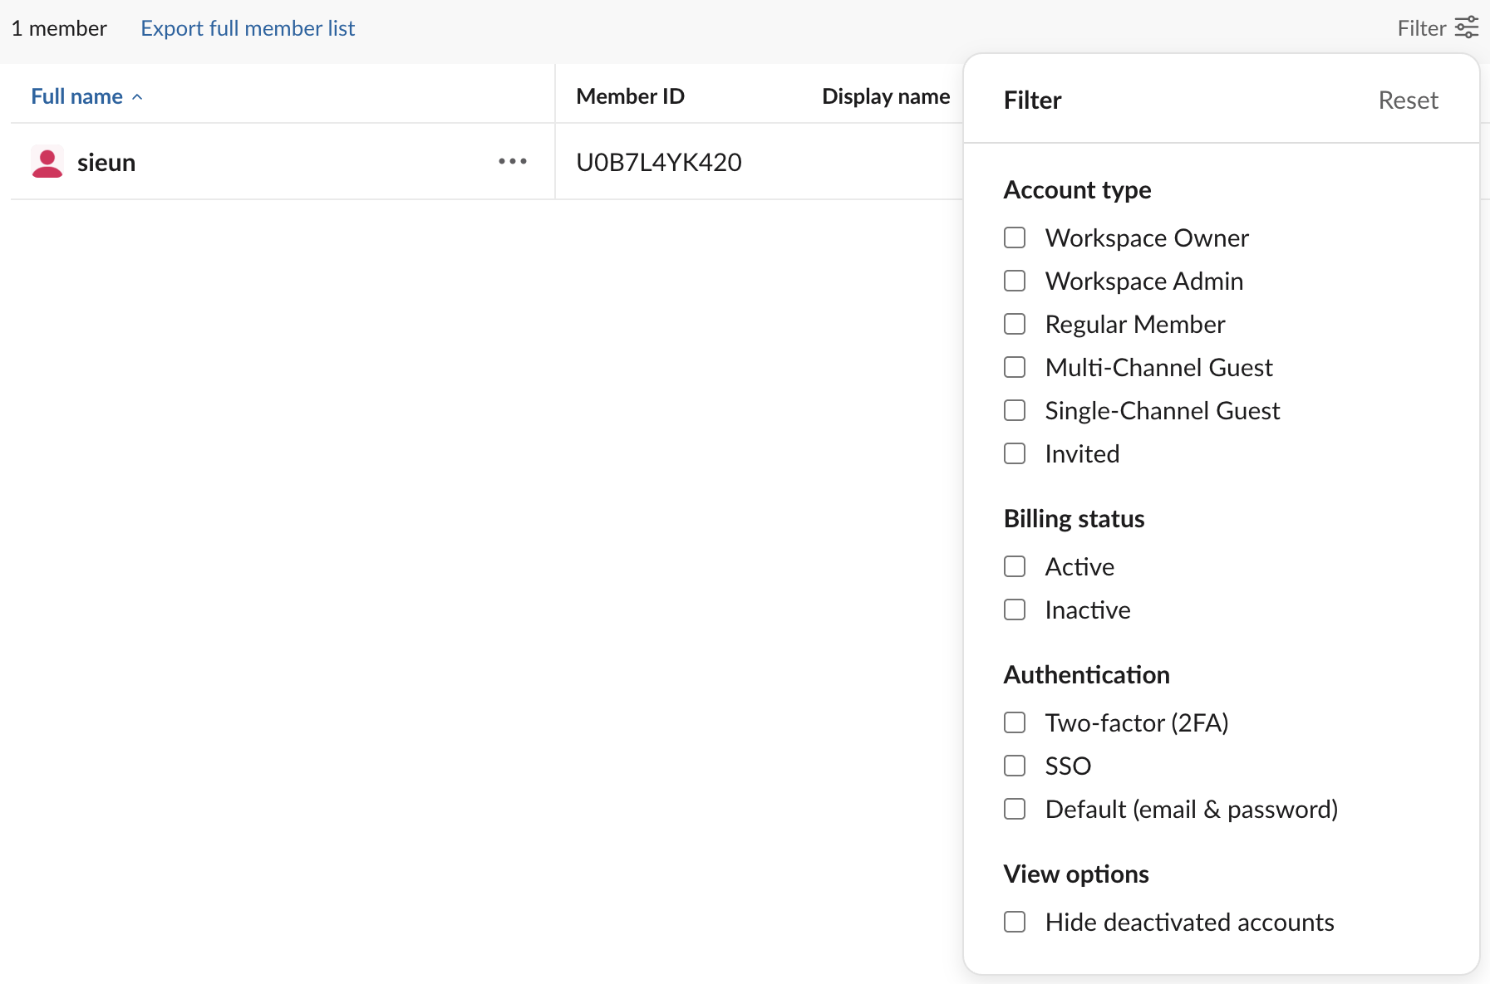Viewport: 1490px width, 984px height.
Task: Reset all filters
Action: tap(1408, 100)
